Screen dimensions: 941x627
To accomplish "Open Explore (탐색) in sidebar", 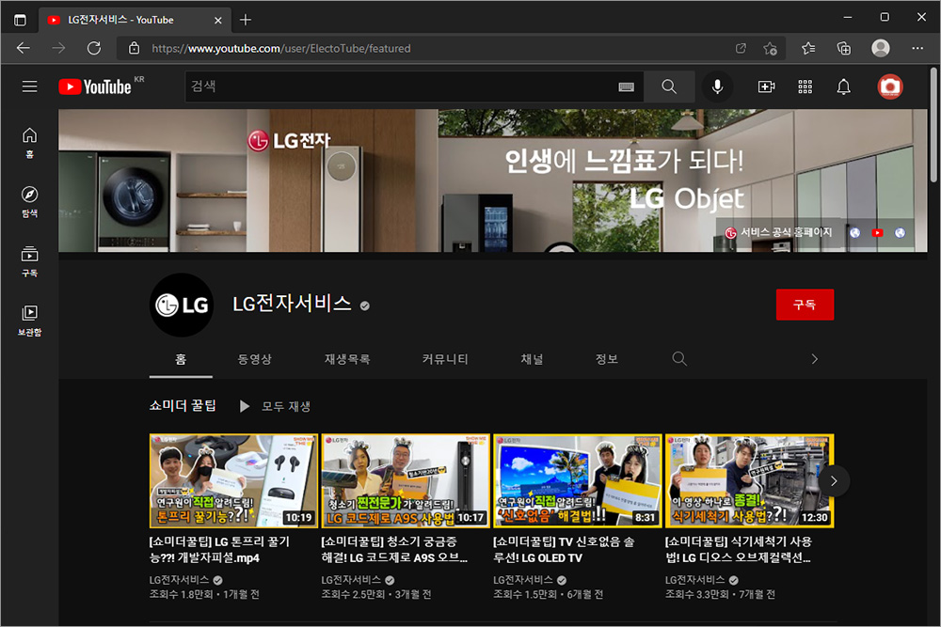I will pos(29,202).
